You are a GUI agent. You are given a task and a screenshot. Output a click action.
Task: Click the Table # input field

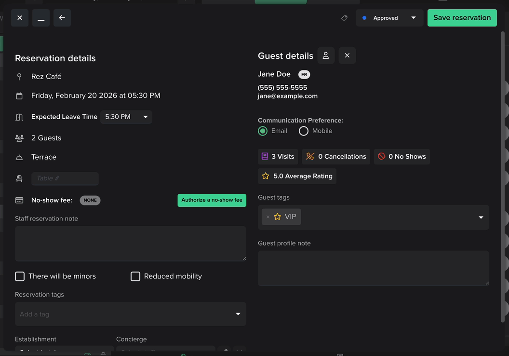65,178
